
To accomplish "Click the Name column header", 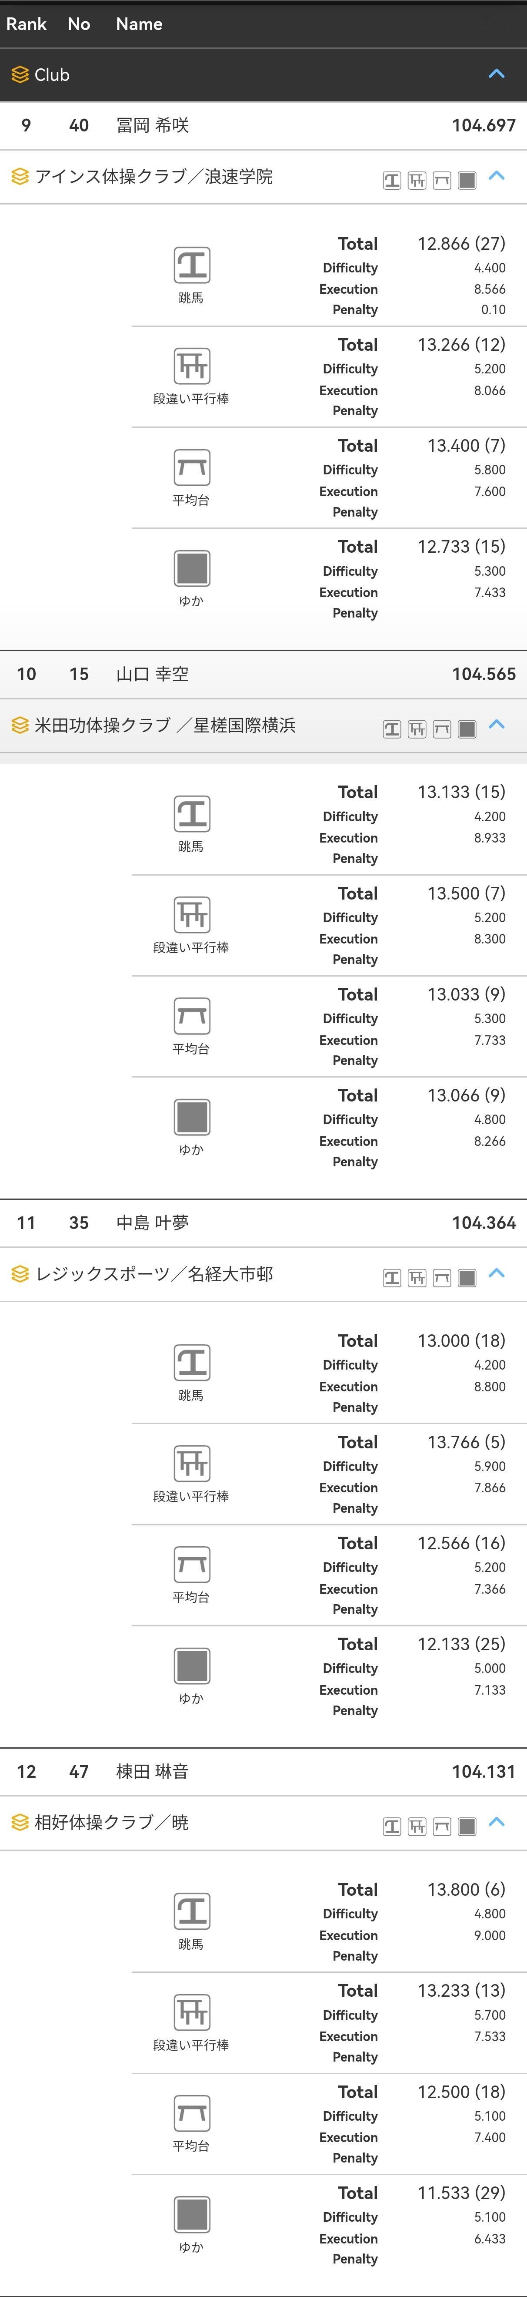I will 139,24.
